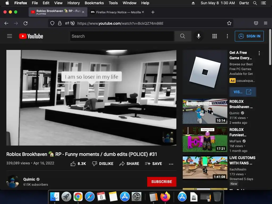This screenshot has height=204, width=272.
Task: Start voice search with the microphone
Action: click(x=199, y=36)
